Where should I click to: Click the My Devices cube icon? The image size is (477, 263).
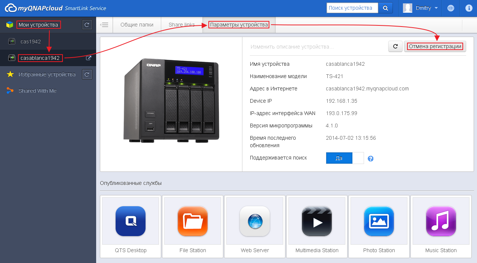10,25
